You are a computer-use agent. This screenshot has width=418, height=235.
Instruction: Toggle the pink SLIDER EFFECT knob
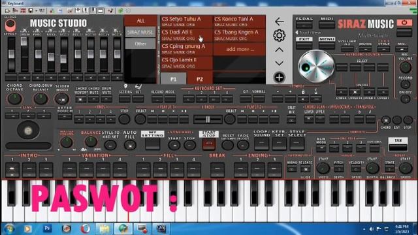coord(10,25)
